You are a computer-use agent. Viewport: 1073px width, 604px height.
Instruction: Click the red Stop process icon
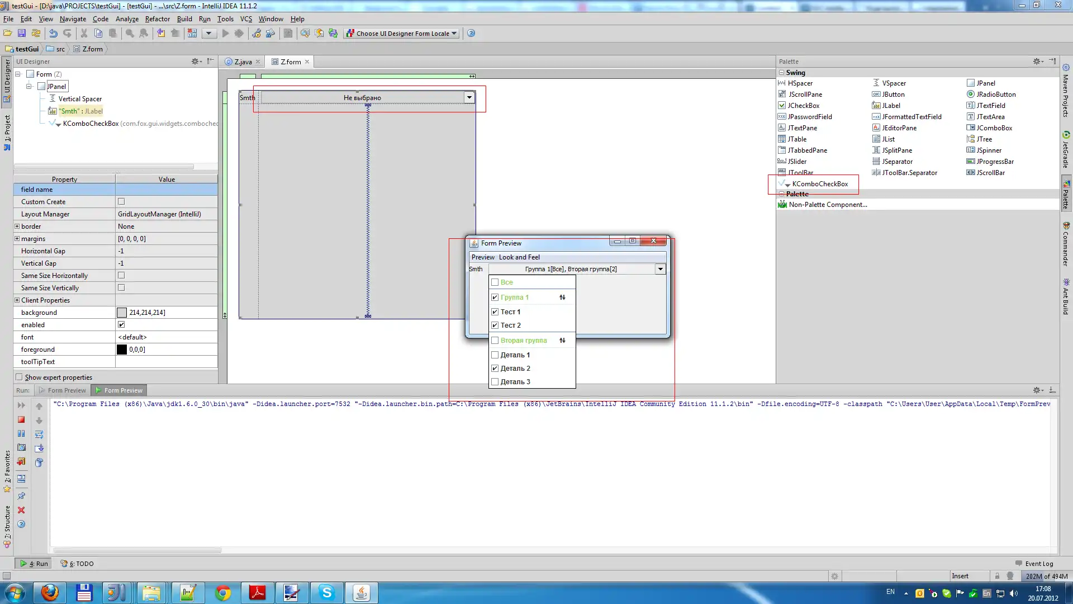pos(21,419)
